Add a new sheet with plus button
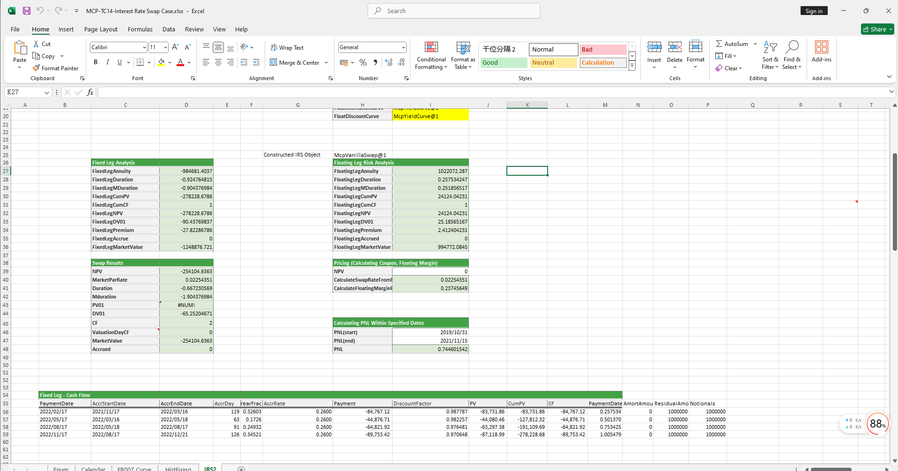 [x=241, y=468]
